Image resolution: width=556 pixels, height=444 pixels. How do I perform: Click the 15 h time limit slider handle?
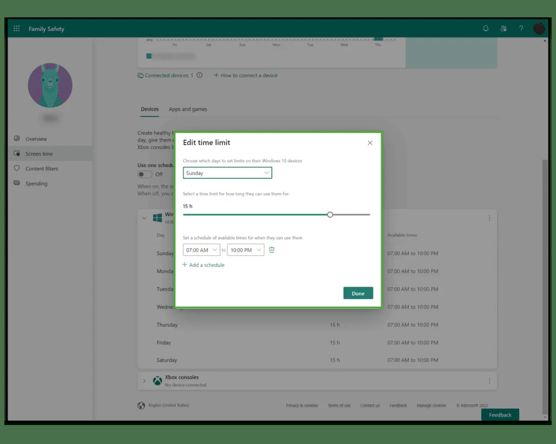tap(330, 215)
